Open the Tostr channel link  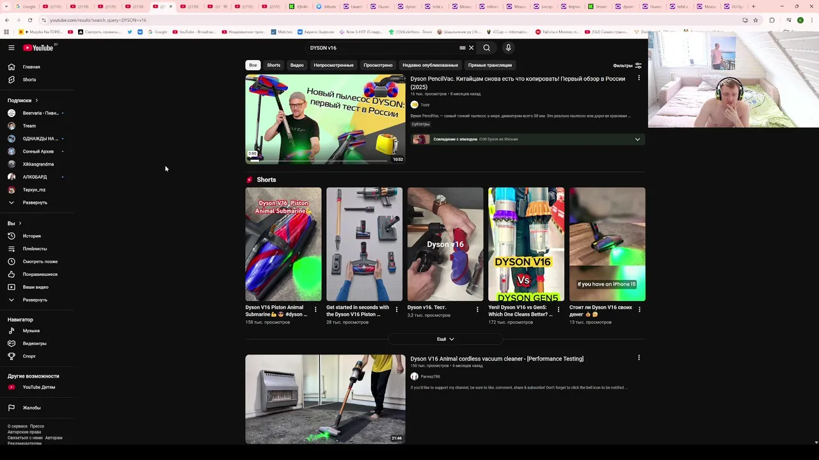click(425, 105)
